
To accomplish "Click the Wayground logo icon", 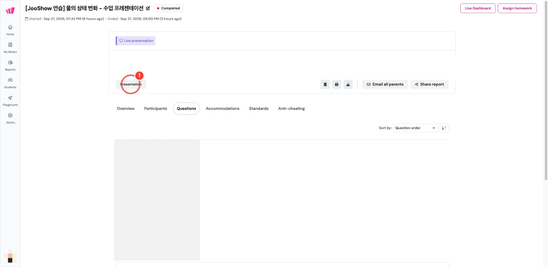I will (x=10, y=11).
